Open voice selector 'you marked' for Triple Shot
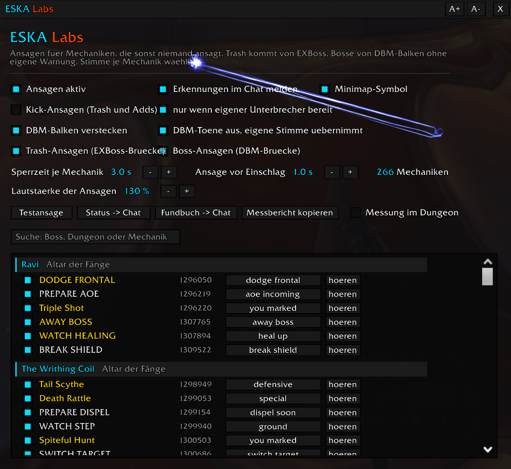The image size is (511, 469). click(273, 308)
